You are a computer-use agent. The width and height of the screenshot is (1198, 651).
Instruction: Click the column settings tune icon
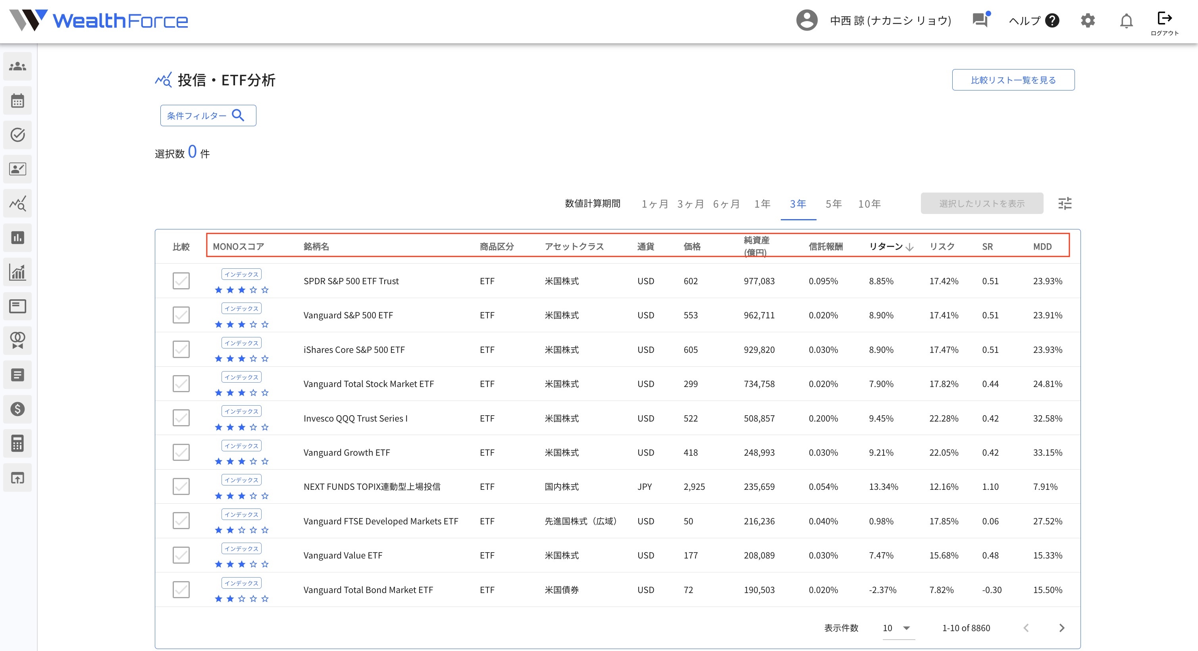[x=1065, y=204]
